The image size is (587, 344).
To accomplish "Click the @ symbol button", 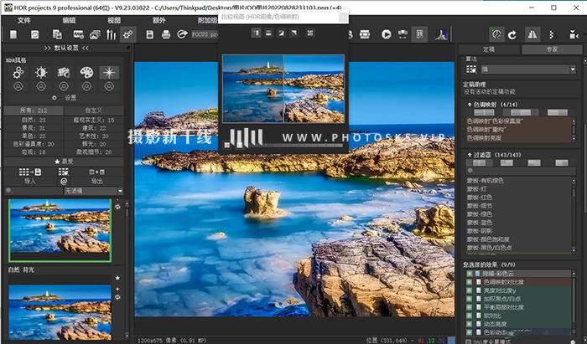I will pos(64,181).
